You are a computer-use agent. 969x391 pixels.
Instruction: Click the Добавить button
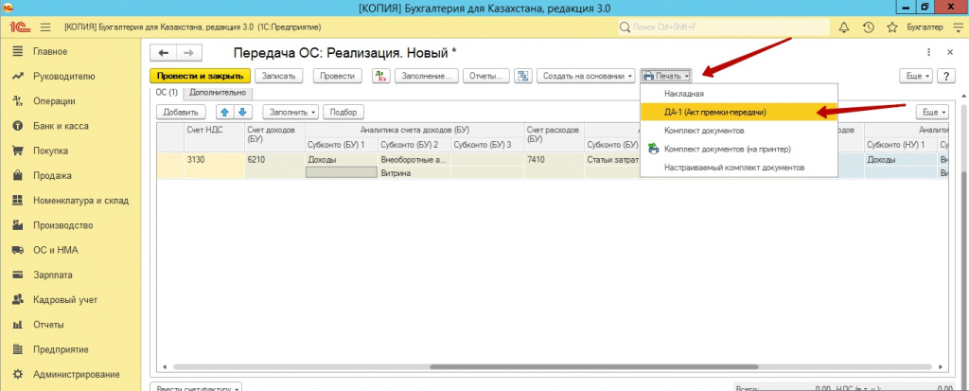[x=181, y=112]
